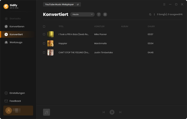Click artist Justin Timberlake
This screenshot has width=187, height=119.
tap(103, 52)
